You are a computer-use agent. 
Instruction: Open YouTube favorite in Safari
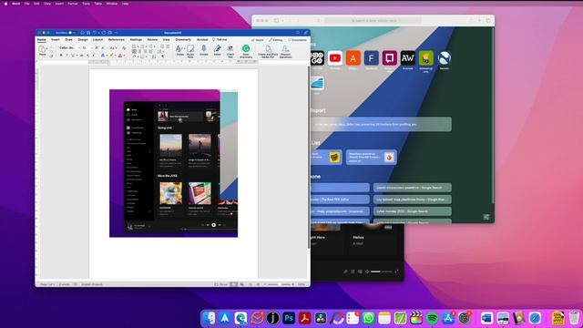coord(335,58)
